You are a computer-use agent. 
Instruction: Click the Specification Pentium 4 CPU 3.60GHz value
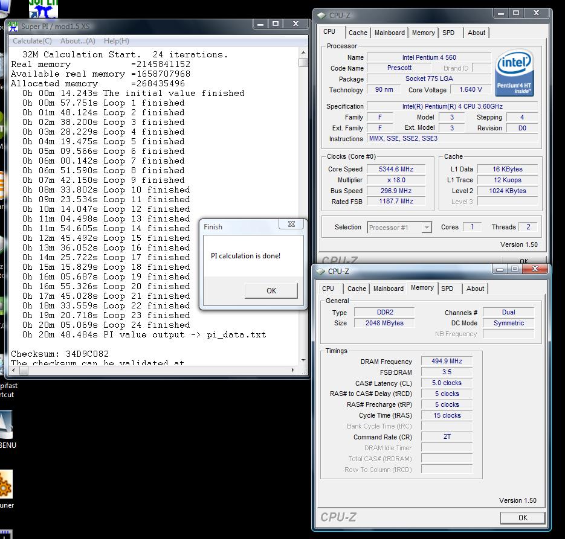click(x=452, y=106)
